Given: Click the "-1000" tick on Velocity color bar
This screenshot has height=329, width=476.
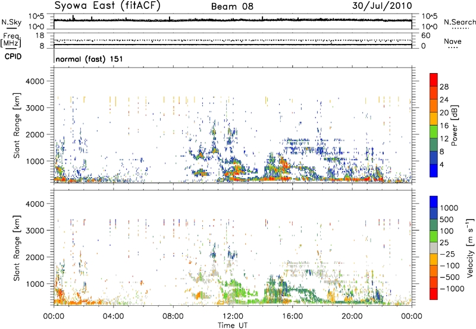Looking at the screenshot, I should [x=452, y=289].
